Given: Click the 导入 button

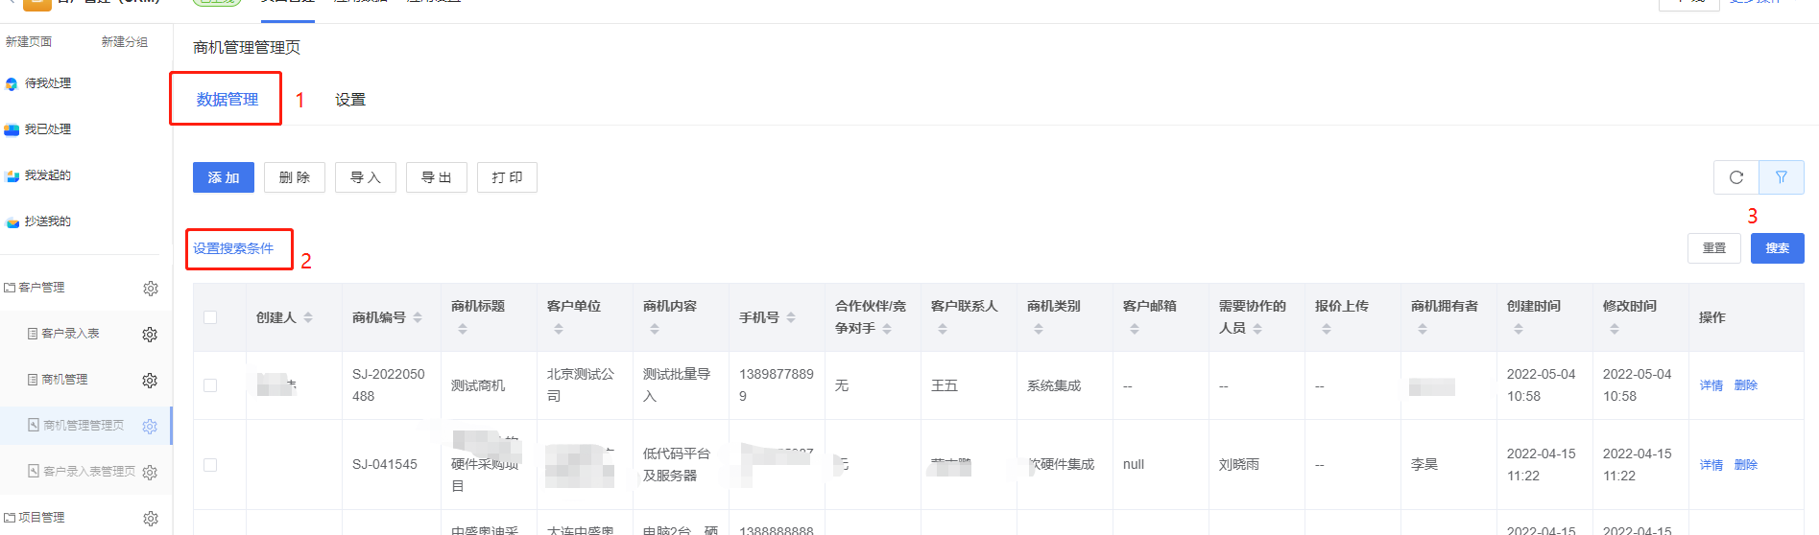Looking at the screenshot, I should pyautogui.click(x=366, y=177).
